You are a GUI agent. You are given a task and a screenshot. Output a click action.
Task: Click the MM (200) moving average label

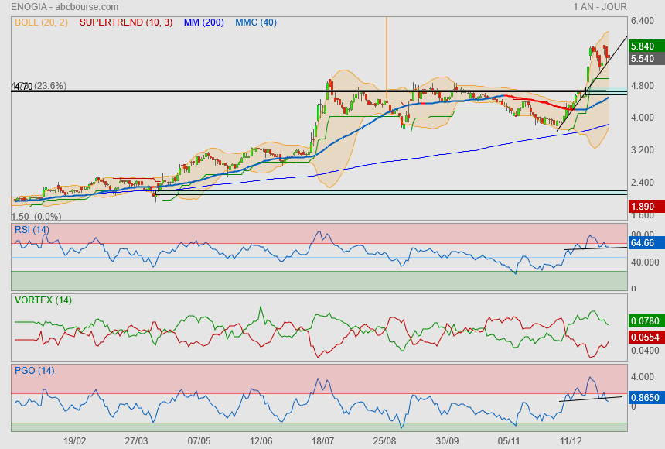(203, 22)
